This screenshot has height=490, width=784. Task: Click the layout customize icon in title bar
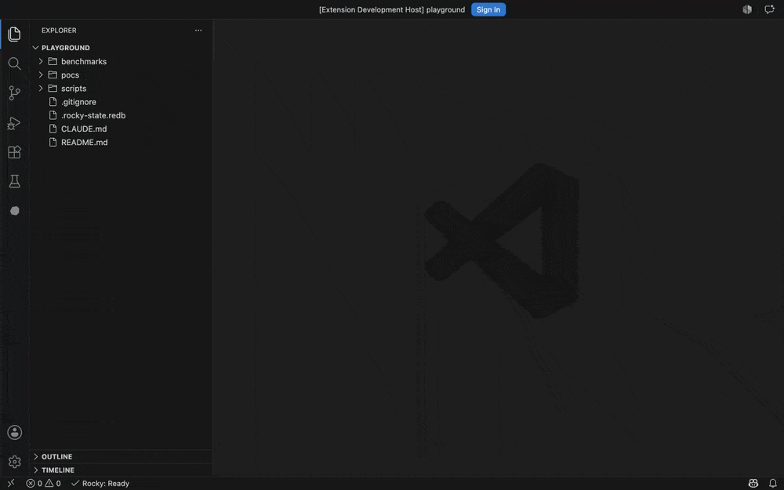tap(747, 9)
